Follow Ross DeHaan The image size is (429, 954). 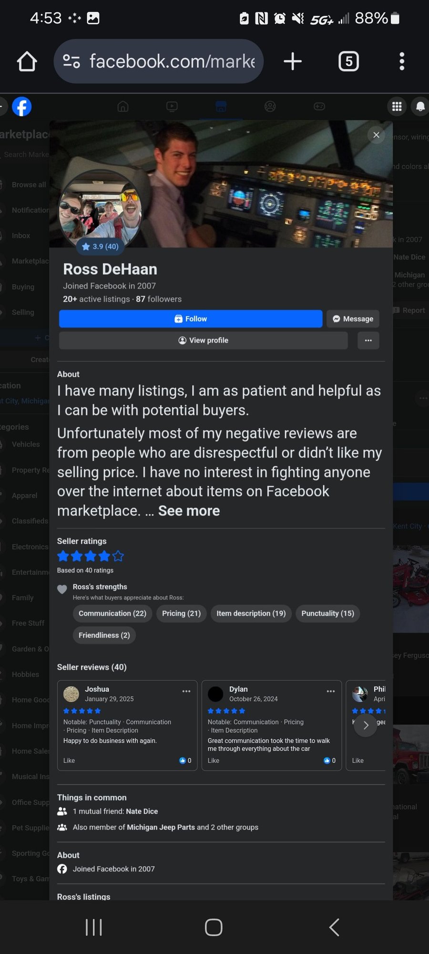(x=191, y=319)
